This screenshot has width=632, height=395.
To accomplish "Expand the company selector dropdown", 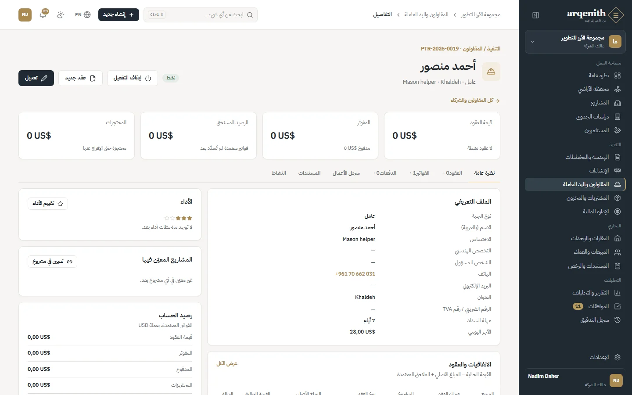I will coord(575,42).
